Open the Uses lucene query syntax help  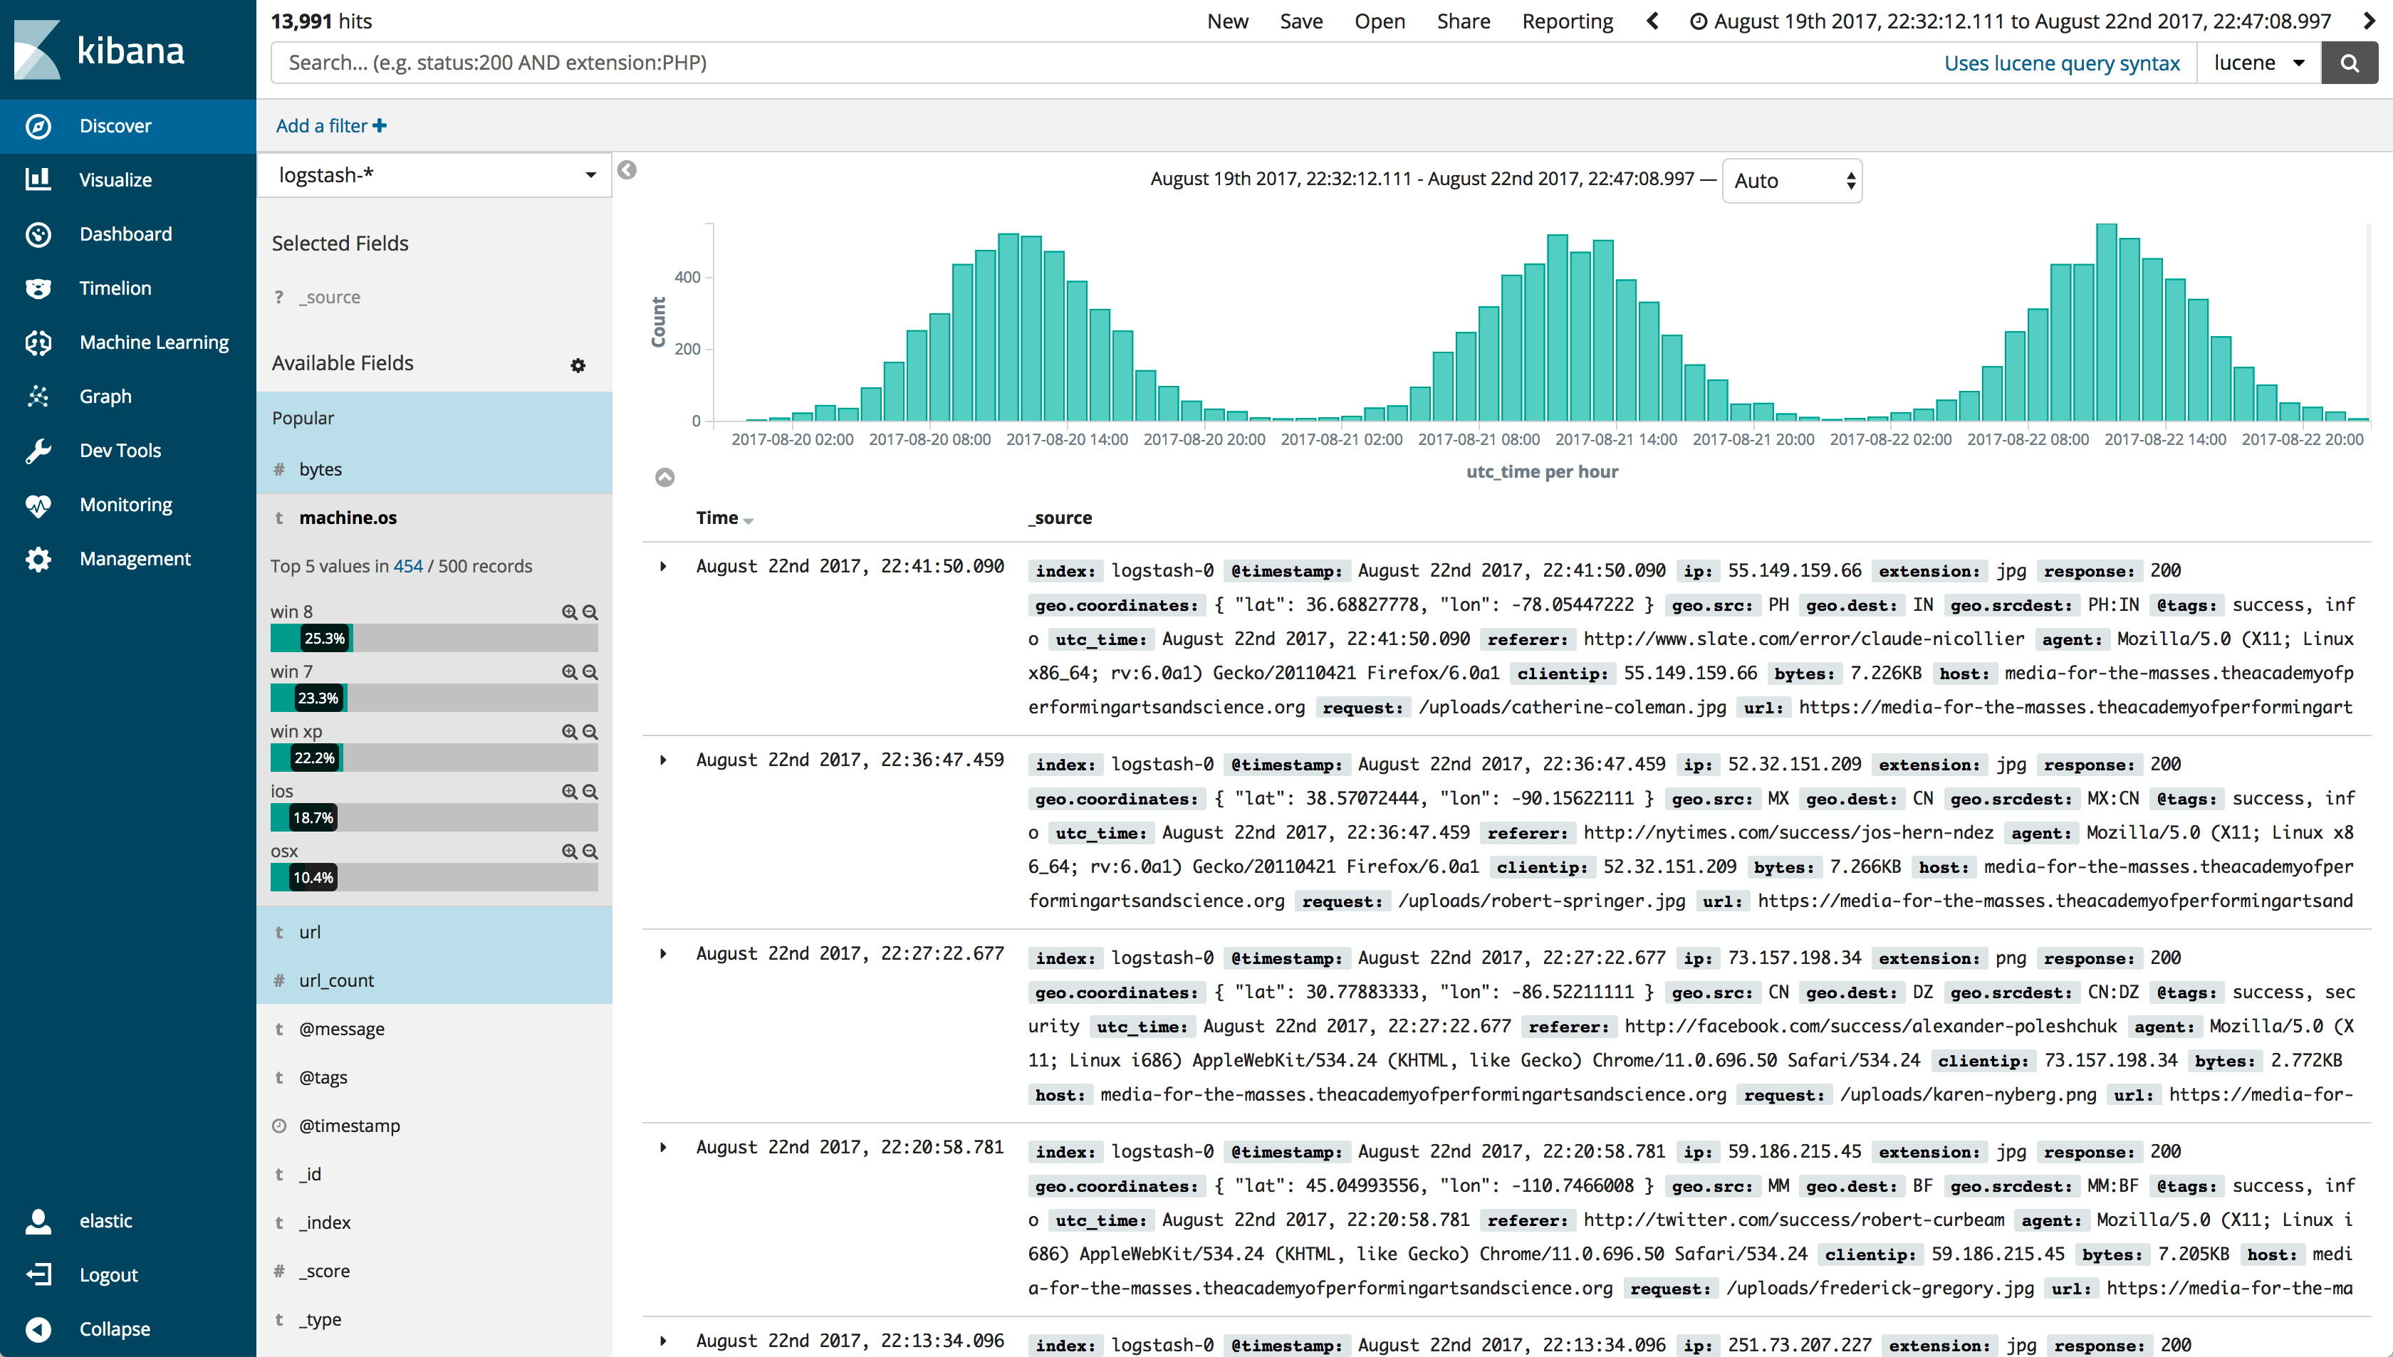click(2062, 63)
